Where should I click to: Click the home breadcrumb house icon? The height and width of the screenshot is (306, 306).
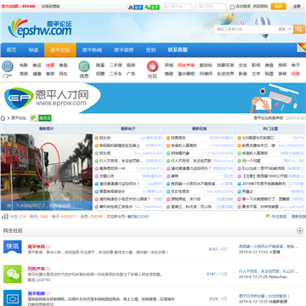point(3,118)
